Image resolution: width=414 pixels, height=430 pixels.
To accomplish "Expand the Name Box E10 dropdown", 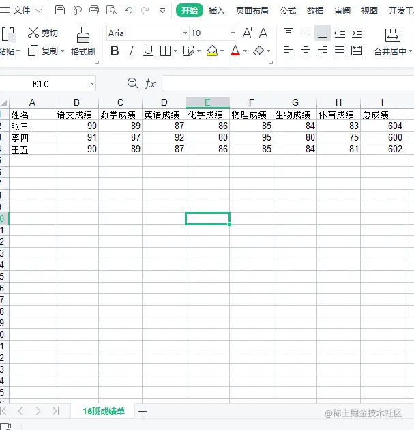I will [92, 84].
